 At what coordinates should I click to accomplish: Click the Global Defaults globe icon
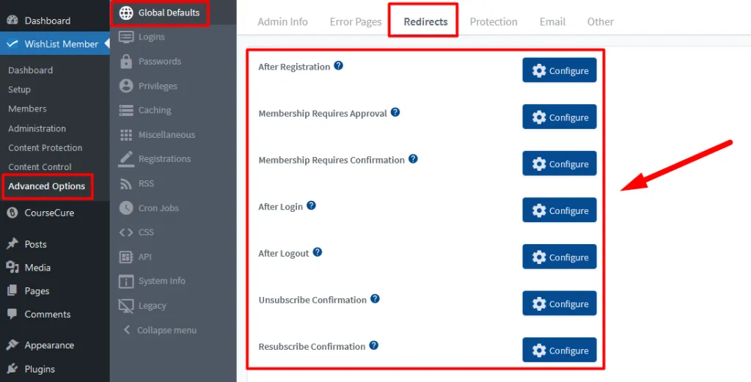[126, 13]
